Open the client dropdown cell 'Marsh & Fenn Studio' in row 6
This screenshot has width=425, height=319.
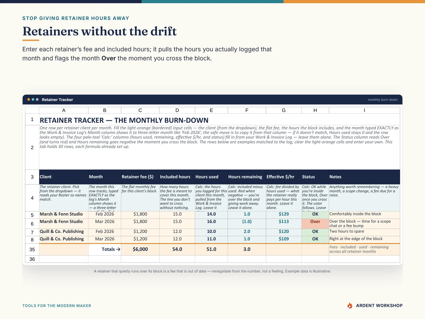pyautogui.click(x=64, y=224)
